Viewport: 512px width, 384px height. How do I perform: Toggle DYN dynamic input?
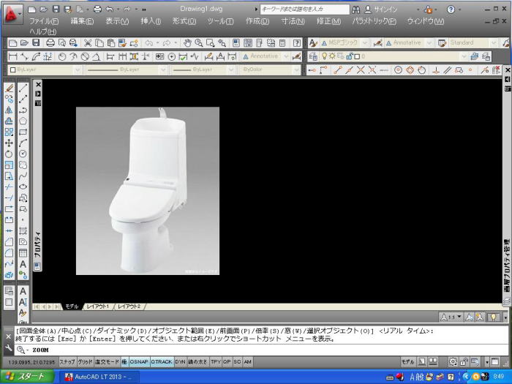180,362
